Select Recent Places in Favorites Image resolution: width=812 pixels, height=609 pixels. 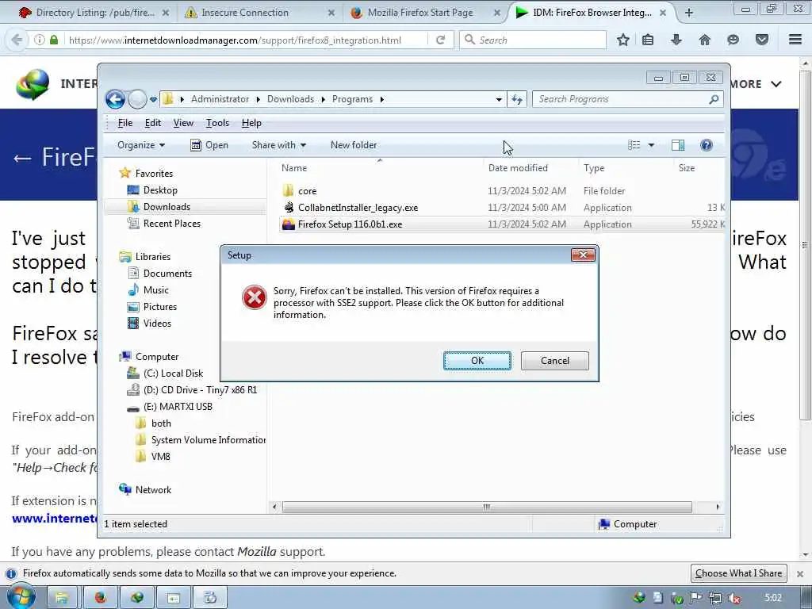tap(172, 223)
